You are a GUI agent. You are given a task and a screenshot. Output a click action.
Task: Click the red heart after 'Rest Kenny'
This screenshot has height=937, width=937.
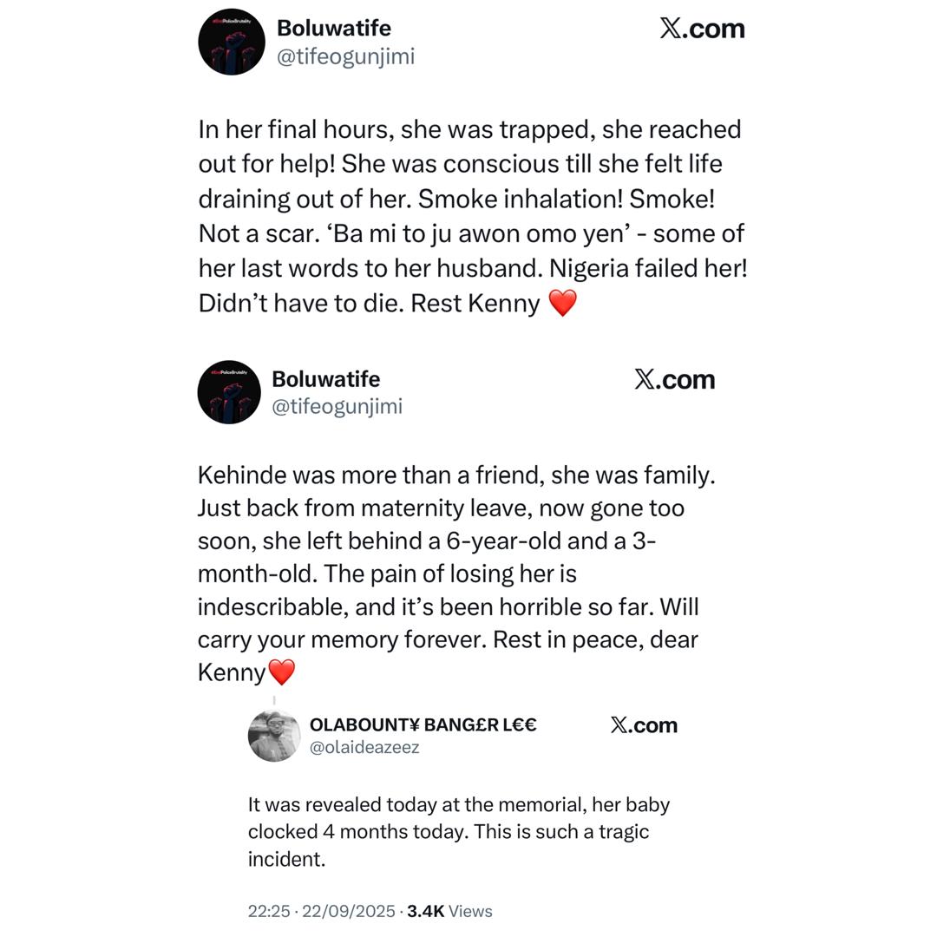click(x=562, y=304)
